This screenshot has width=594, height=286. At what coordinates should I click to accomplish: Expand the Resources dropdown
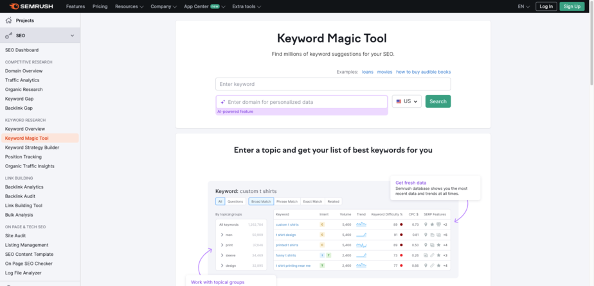129,6
